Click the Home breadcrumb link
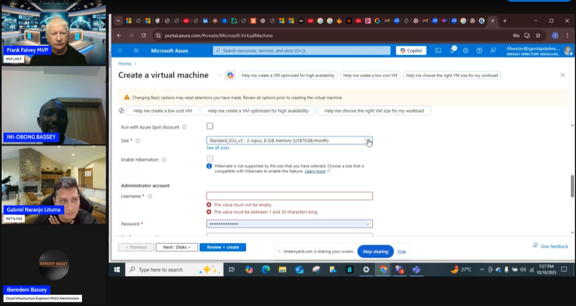 124,64
